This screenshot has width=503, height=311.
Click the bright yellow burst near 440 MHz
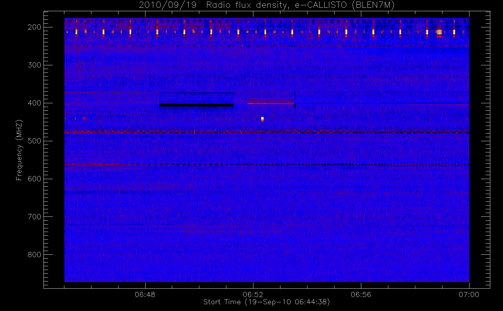[x=262, y=119]
